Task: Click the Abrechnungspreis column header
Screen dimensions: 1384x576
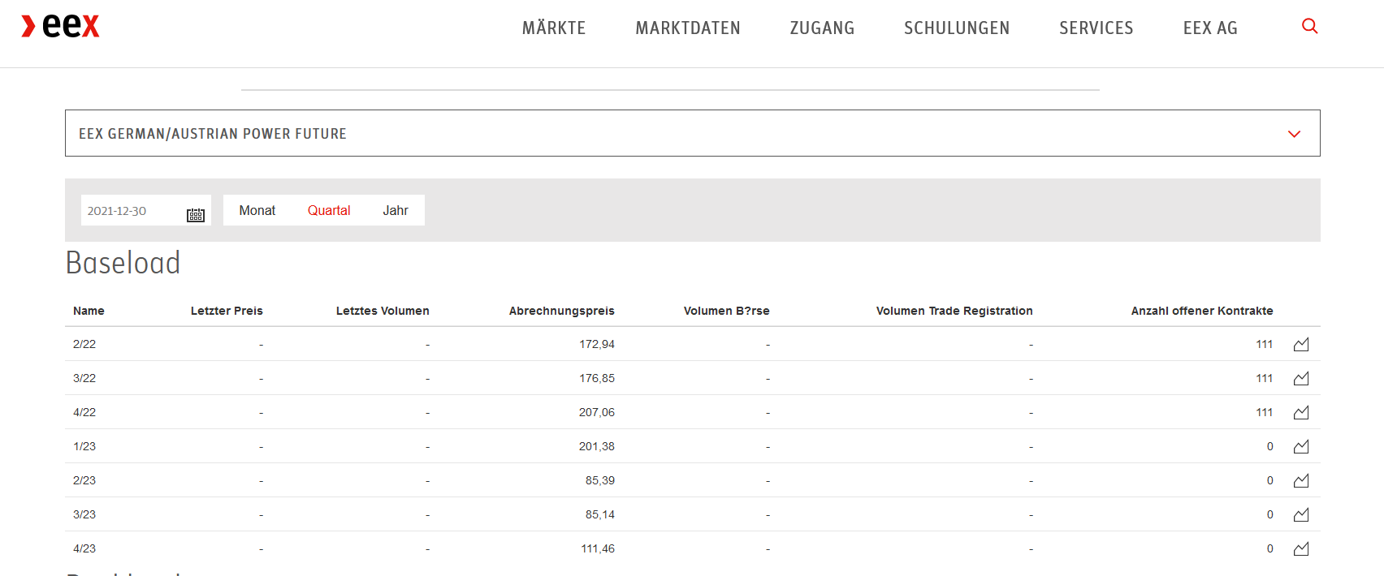Action: pyautogui.click(x=562, y=311)
